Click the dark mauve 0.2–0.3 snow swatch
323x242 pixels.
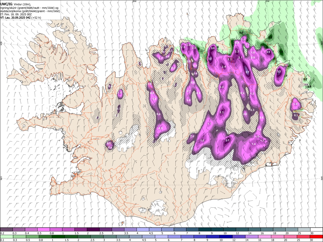click(6, 229)
